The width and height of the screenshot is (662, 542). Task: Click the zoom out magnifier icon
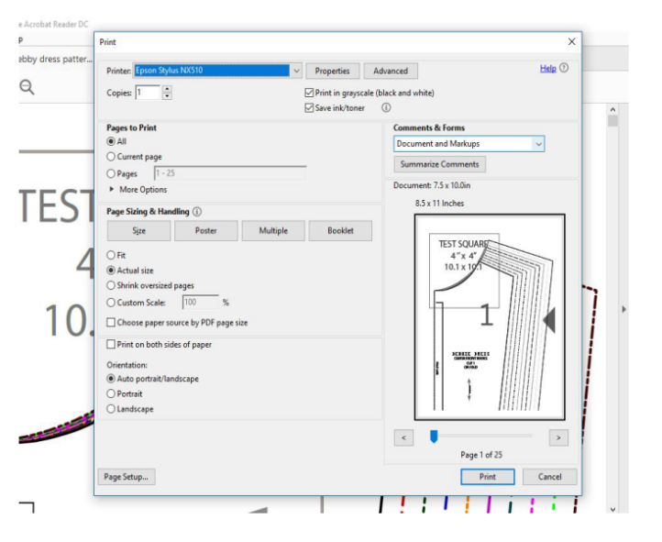[28, 87]
